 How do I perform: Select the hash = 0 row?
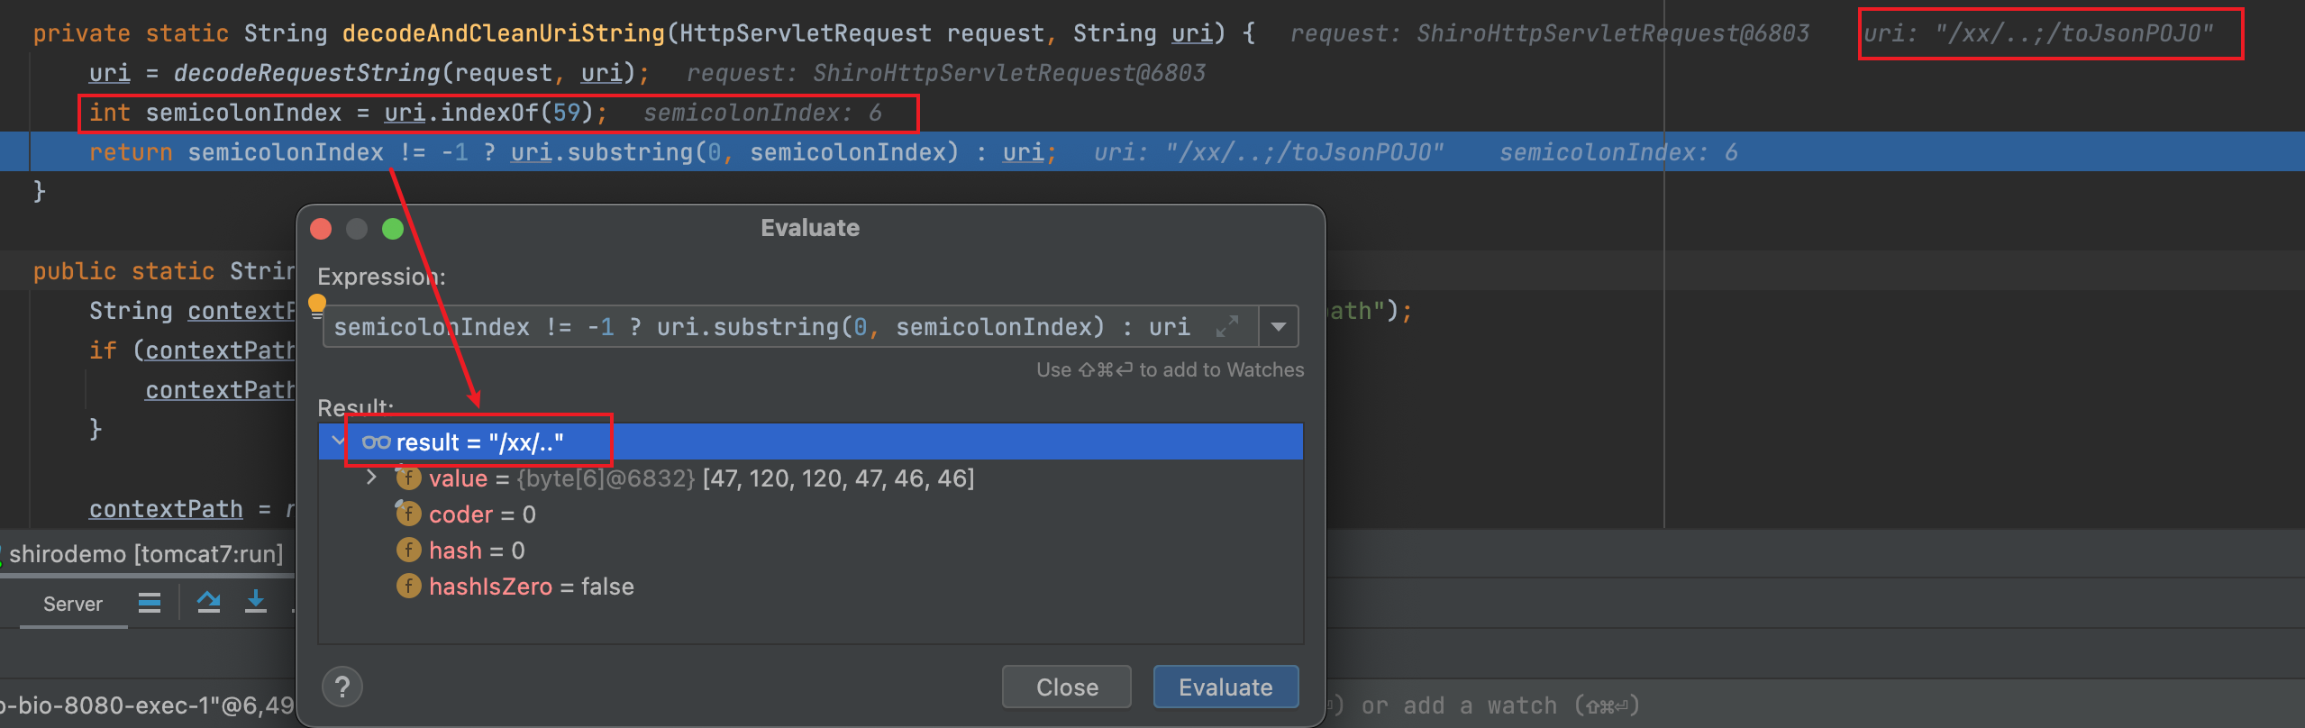(x=811, y=550)
